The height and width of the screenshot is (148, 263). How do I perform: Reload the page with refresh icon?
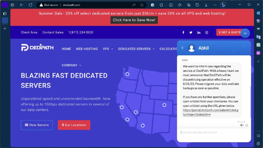point(30,5)
